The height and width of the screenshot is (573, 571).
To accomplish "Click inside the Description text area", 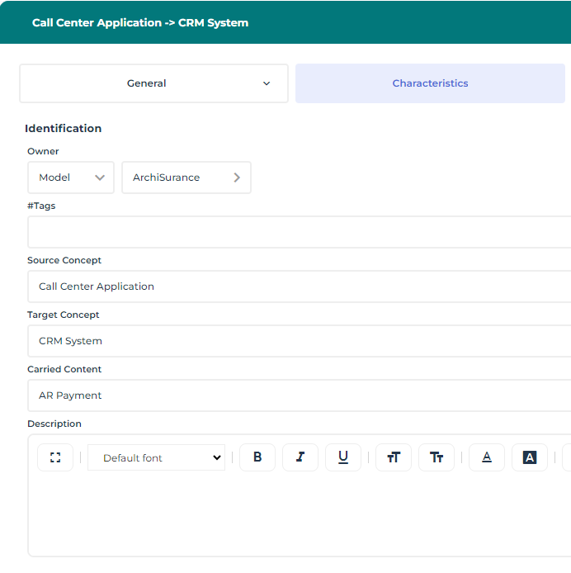I will click(299, 516).
